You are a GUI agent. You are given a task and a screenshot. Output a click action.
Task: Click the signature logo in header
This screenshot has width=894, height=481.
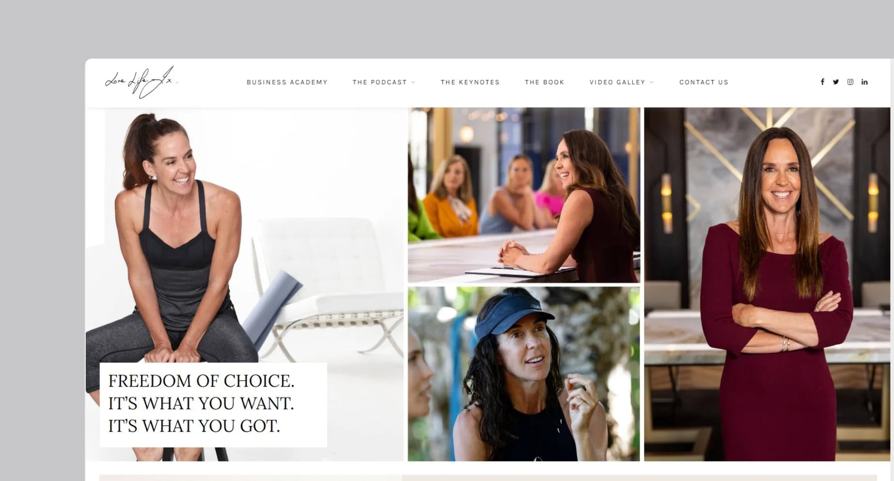[141, 82]
